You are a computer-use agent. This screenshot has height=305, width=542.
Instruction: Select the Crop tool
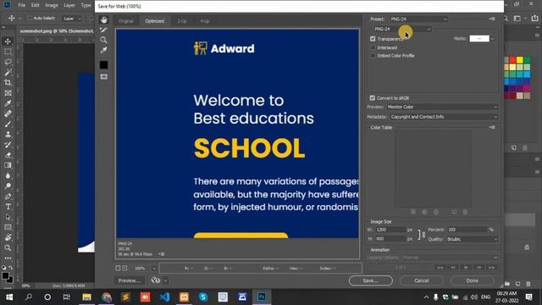(x=8, y=83)
